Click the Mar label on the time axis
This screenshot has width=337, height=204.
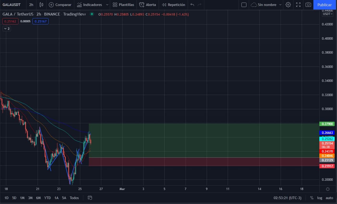(122, 189)
